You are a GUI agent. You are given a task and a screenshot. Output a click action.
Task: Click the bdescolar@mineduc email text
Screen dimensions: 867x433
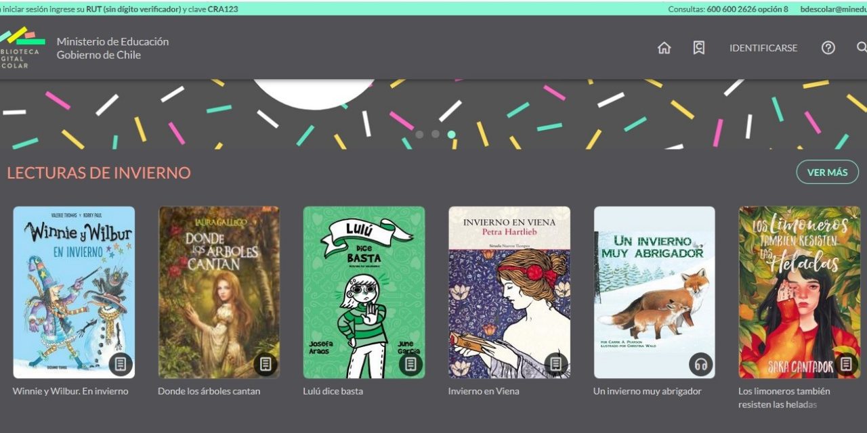point(834,9)
